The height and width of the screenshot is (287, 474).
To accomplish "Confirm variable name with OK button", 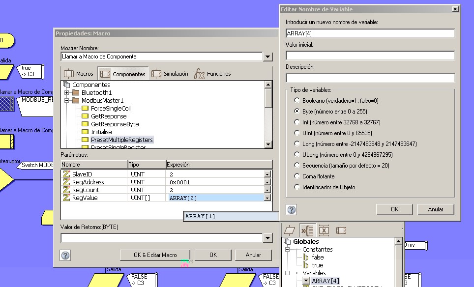I will pyautogui.click(x=394, y=209).
